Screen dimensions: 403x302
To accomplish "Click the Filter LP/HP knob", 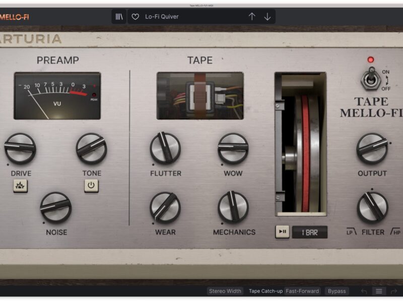I will point(372,207).
